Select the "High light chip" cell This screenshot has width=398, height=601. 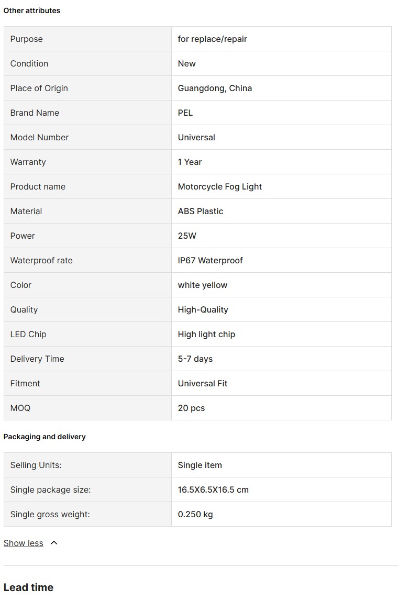pyautogui.click(x=206, y=335)
